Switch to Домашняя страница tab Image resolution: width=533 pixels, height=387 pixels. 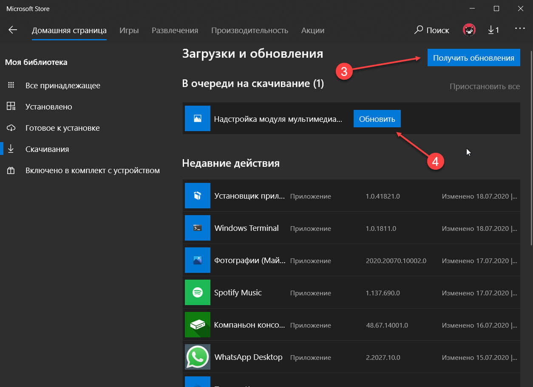pyautogui.click(x=69, y=30)
